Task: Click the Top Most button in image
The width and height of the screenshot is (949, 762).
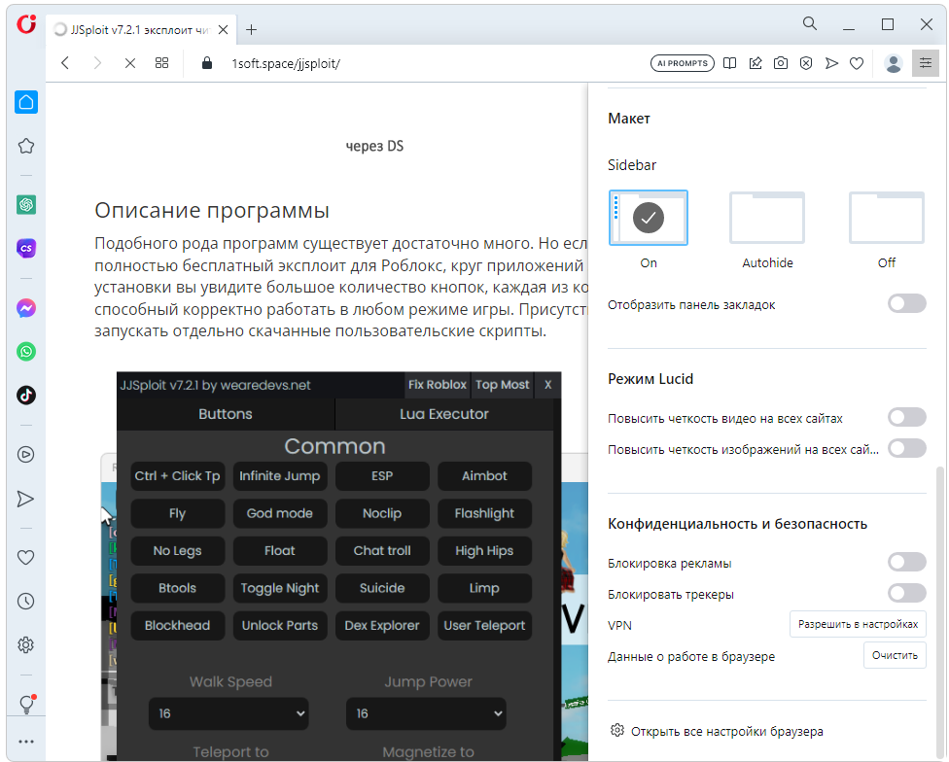Action: 502,385
